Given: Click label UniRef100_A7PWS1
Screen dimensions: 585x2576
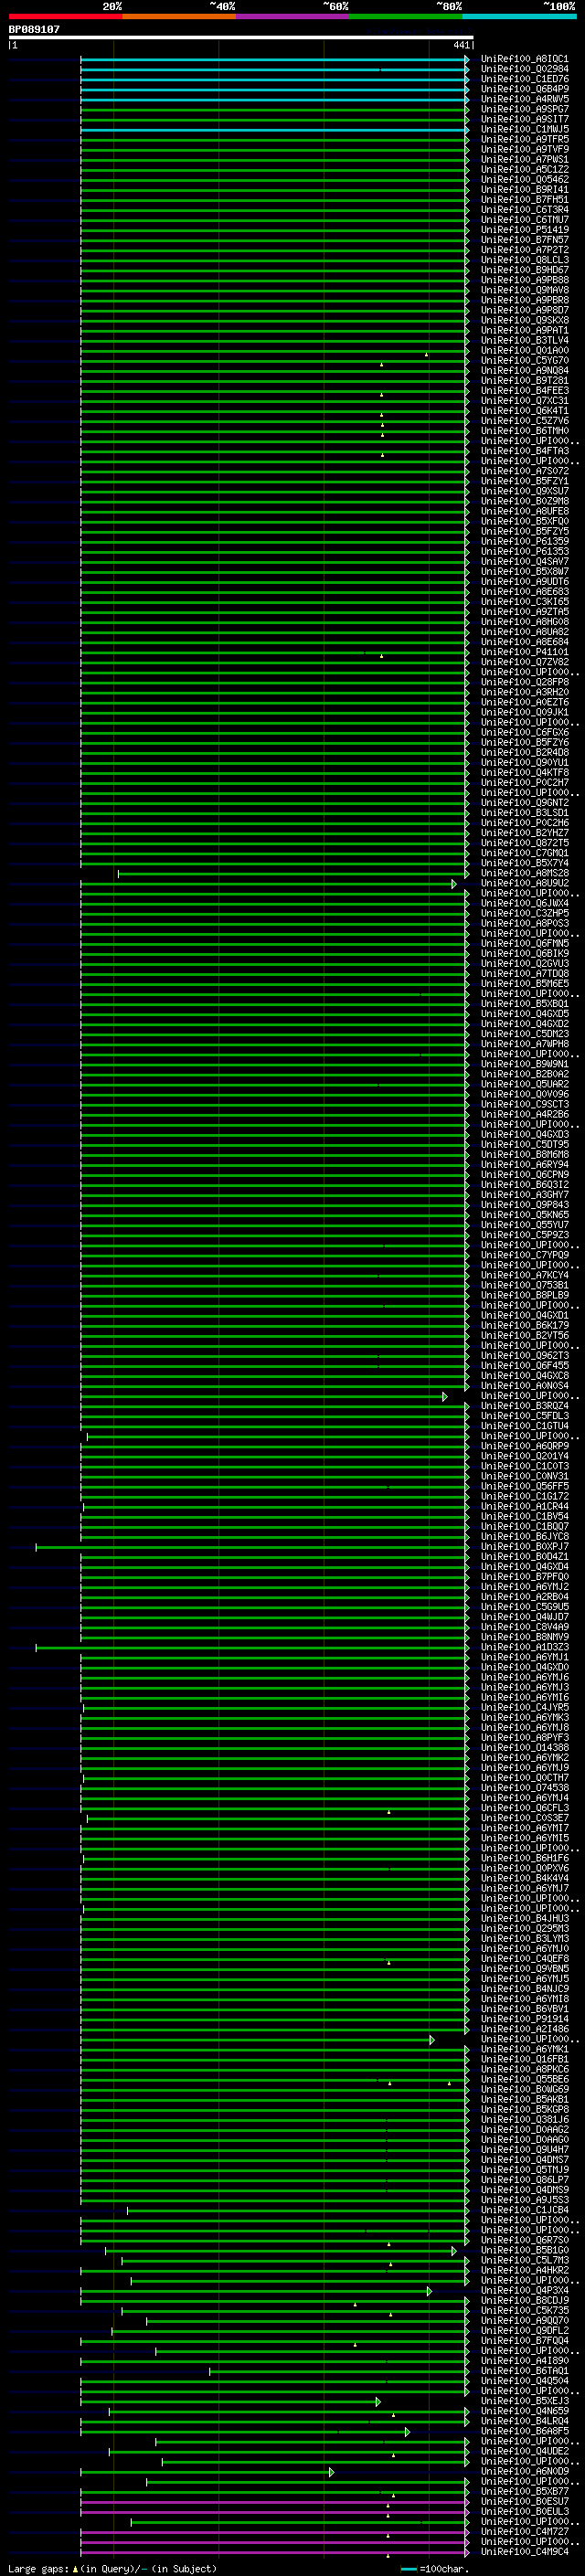Looking at the screenshot, I should (x=524, y=159).
